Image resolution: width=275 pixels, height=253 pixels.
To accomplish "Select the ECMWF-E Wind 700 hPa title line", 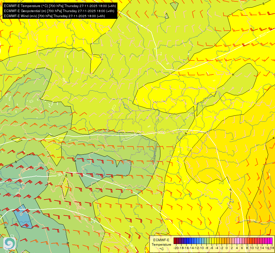I will coord(54,16).
